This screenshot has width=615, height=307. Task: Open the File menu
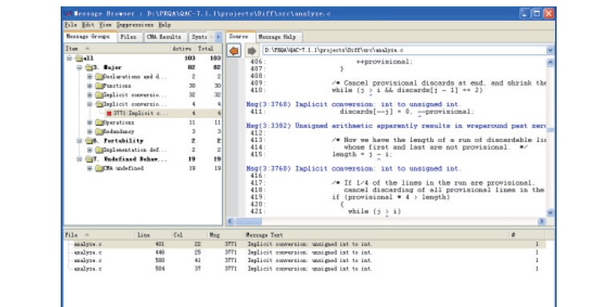pos(70,25)
